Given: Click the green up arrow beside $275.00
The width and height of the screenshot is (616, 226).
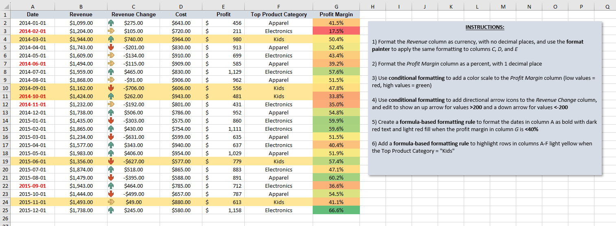Looking at the screenshot, I should pos(111,23).
